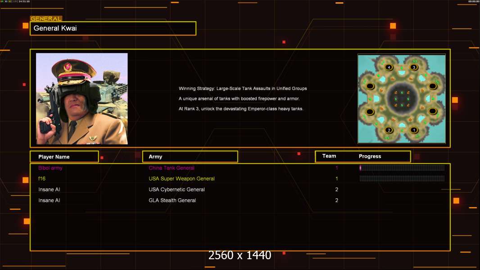The height and width of the screenshot is (270, 480).
Task: Click the General Kwai name field
Action: tap(113, 28)
